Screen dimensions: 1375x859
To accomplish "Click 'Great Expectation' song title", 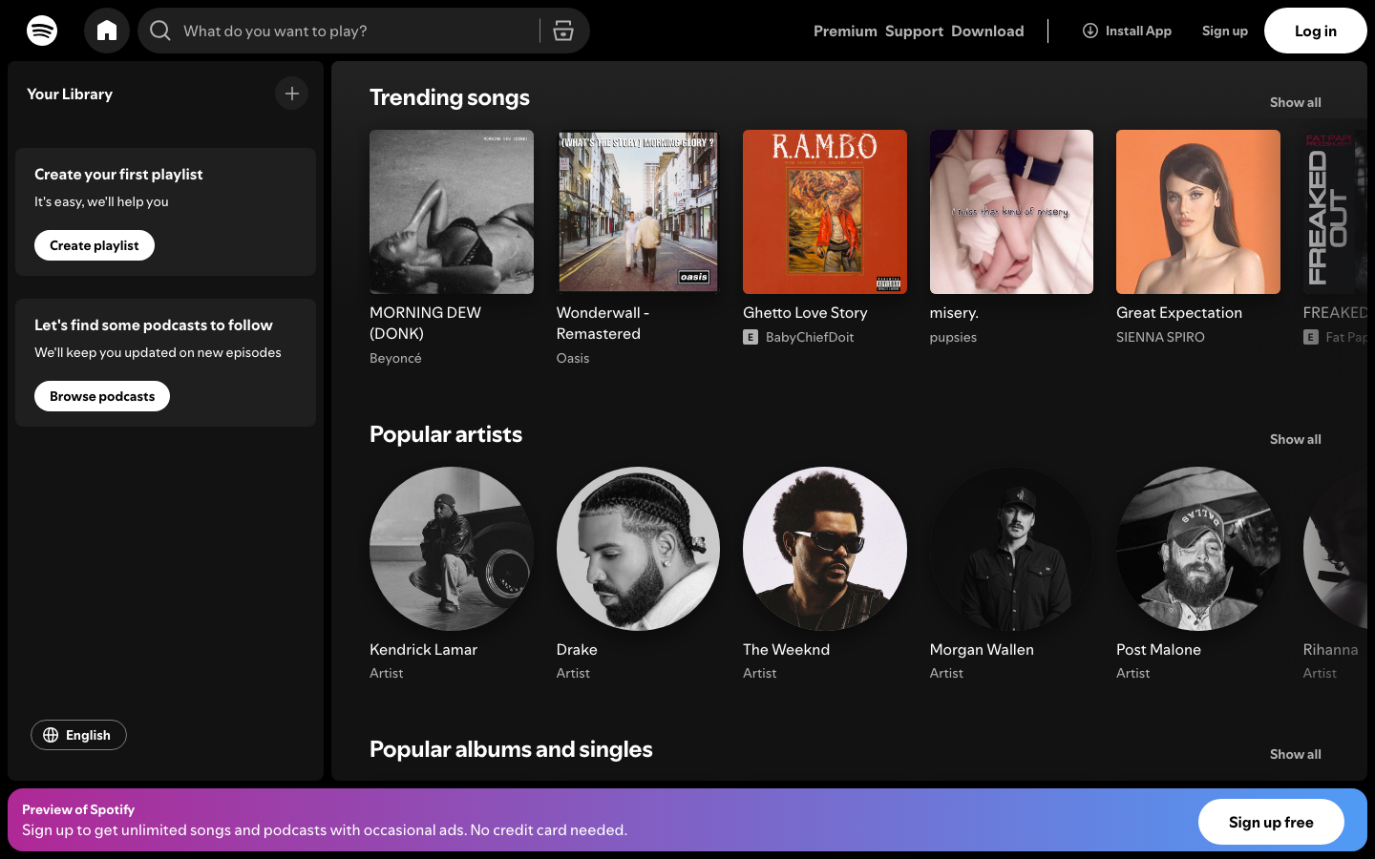I will point(1179,313).
